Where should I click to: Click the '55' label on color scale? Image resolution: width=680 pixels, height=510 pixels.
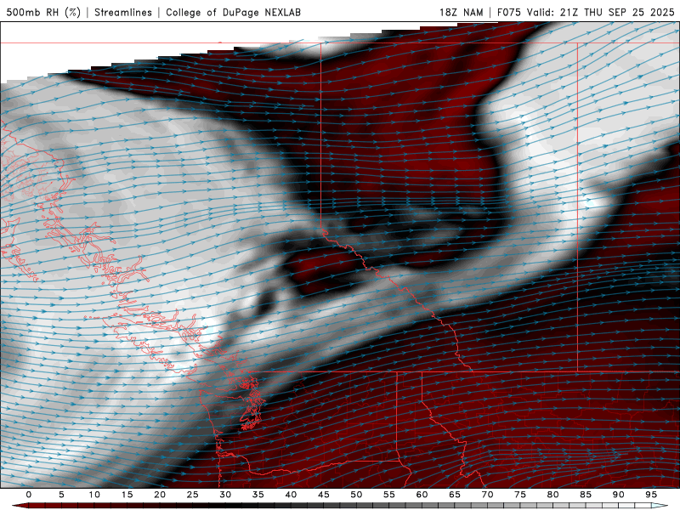389,495
